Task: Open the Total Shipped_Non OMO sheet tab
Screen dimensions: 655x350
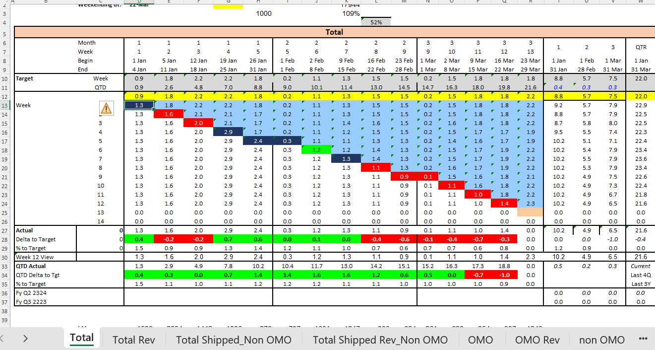Action: (x=234, y=340)
